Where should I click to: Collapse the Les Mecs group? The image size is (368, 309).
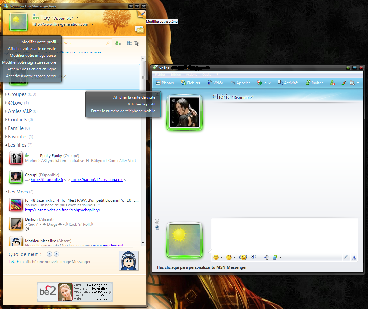coord(6,192)
